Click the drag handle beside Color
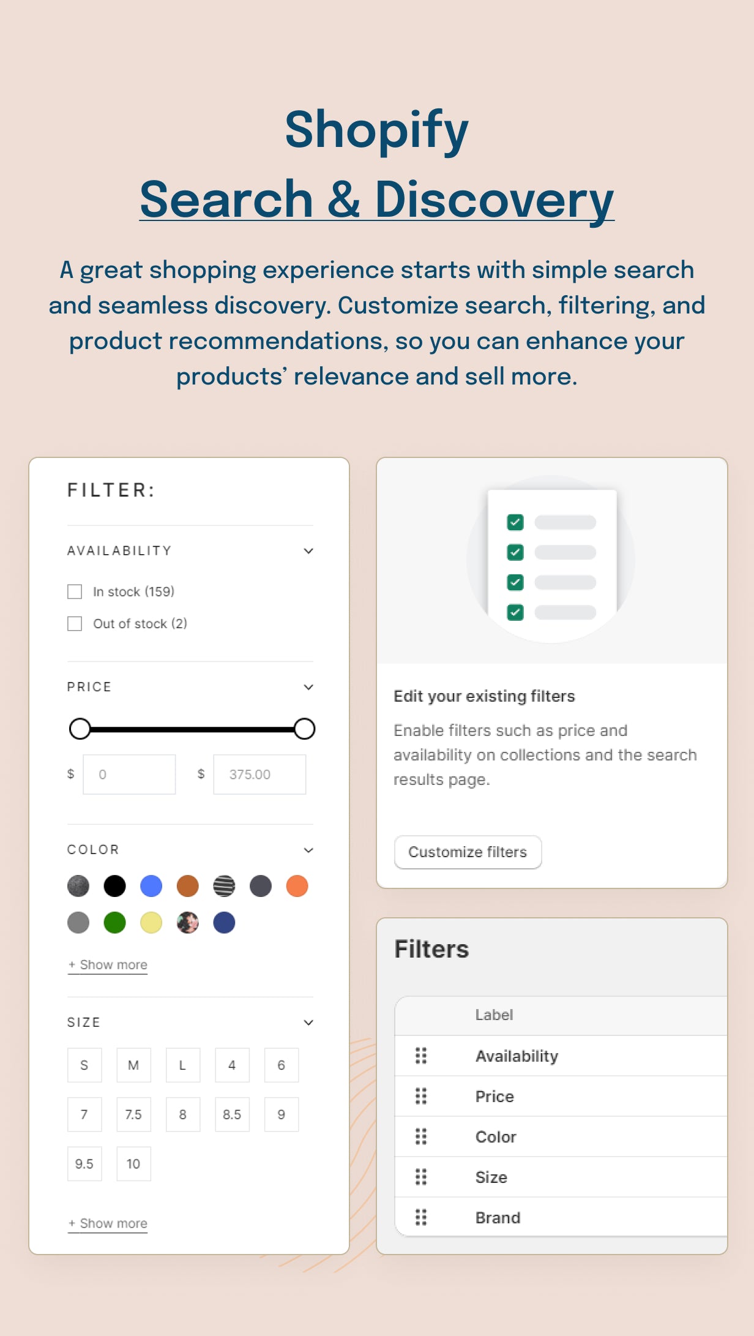The image size is (754, 1336). pyautogui.click(x=421, y=1136)
